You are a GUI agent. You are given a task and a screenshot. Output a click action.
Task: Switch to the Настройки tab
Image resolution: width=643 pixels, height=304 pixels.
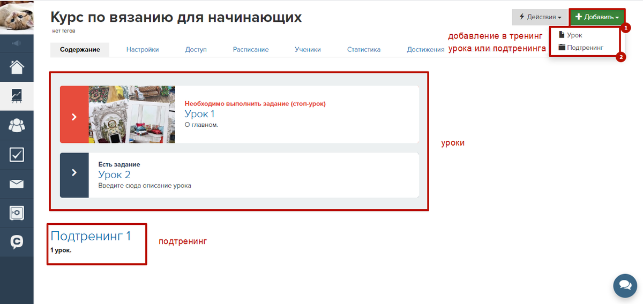143,50
